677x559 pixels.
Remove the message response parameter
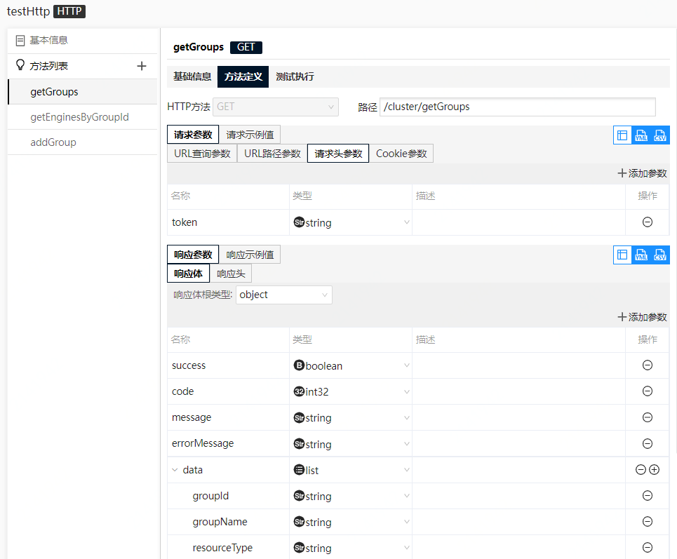pos(648,417)
